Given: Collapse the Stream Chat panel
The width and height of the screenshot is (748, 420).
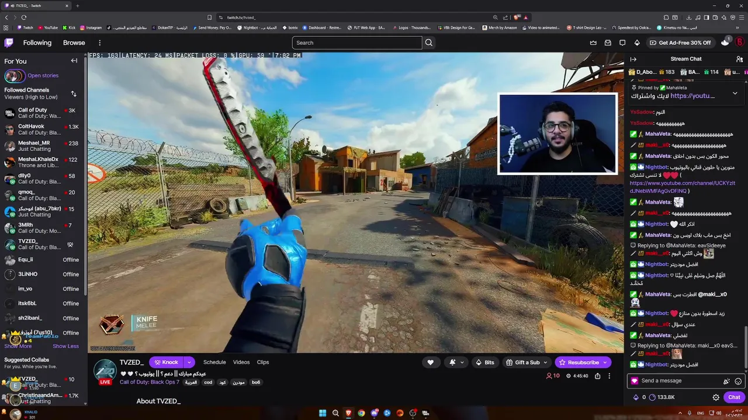Looking at the screenshot, I should pos(633,59).
